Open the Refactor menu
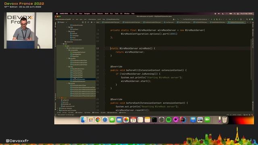This screenshot has width=258, height=145. tap(100, 14)
